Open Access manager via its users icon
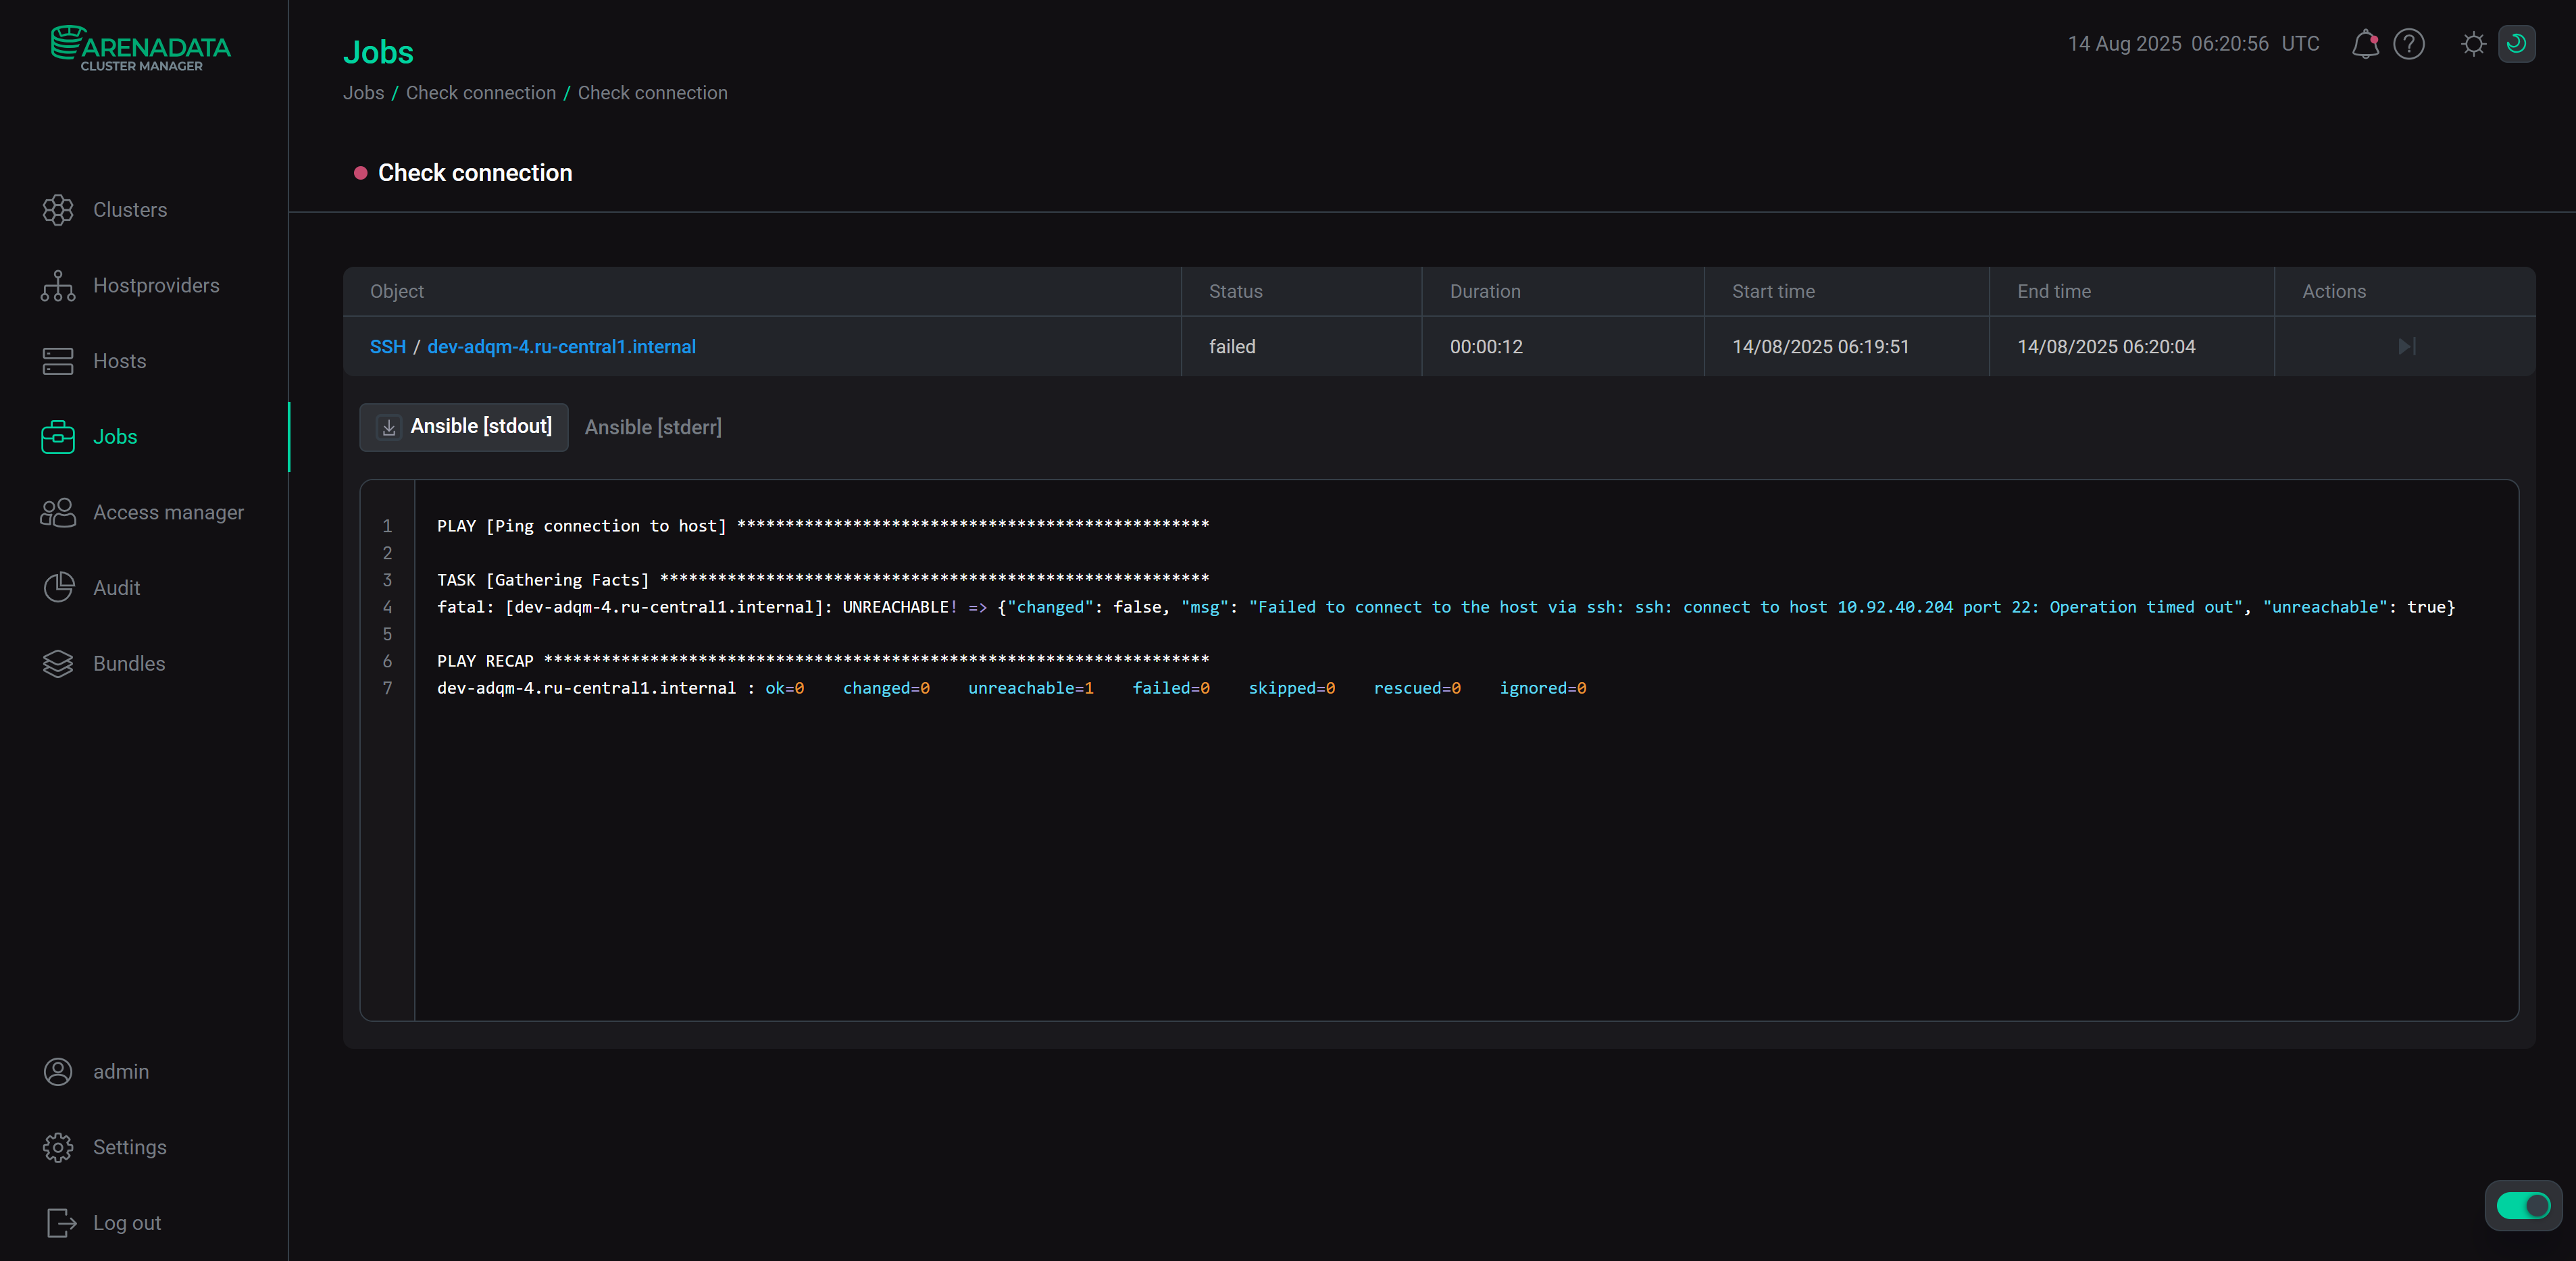The image size is (2576, 1261). 58,512
